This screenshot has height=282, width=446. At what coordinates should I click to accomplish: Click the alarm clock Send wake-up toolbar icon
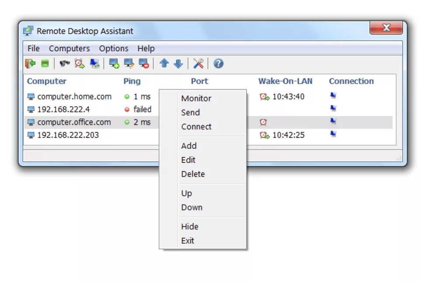tap(80, 64)
